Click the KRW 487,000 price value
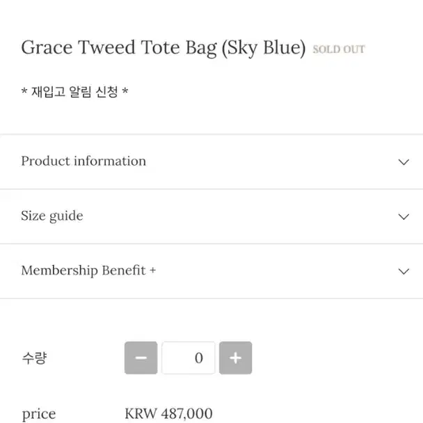Viewport: 423px width, 423px height. 168,413
